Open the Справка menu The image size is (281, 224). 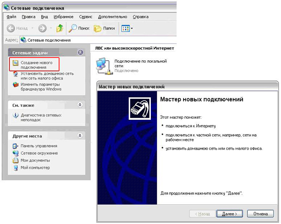(x=140, y=17)
